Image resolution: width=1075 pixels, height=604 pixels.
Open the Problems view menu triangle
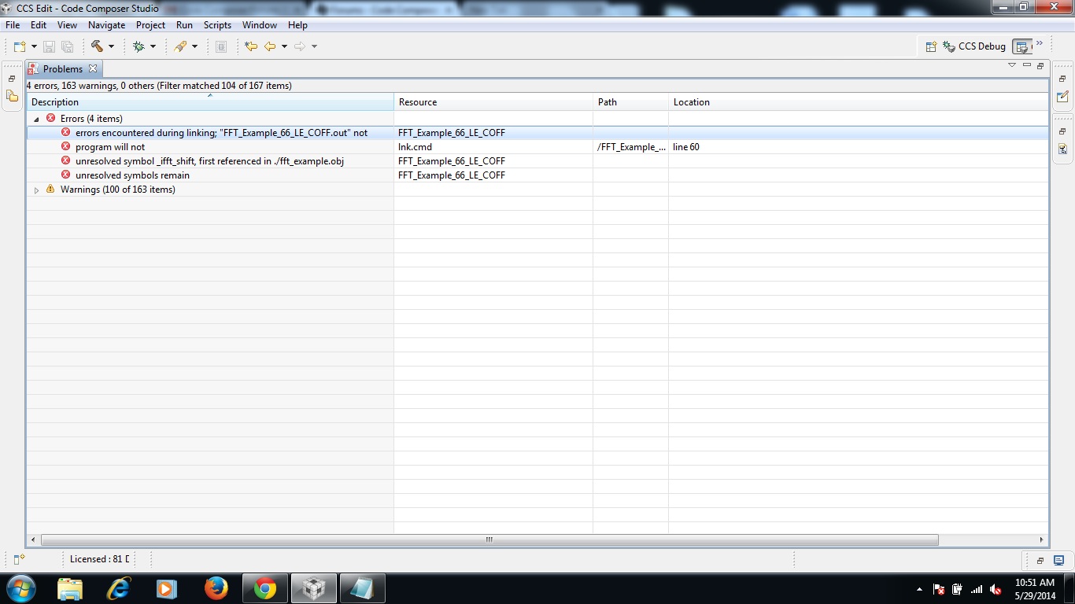coord(1012,65)
